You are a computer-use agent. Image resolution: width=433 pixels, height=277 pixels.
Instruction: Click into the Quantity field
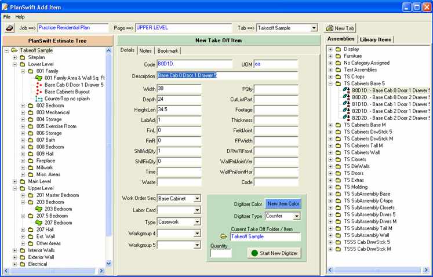[221, 253]
